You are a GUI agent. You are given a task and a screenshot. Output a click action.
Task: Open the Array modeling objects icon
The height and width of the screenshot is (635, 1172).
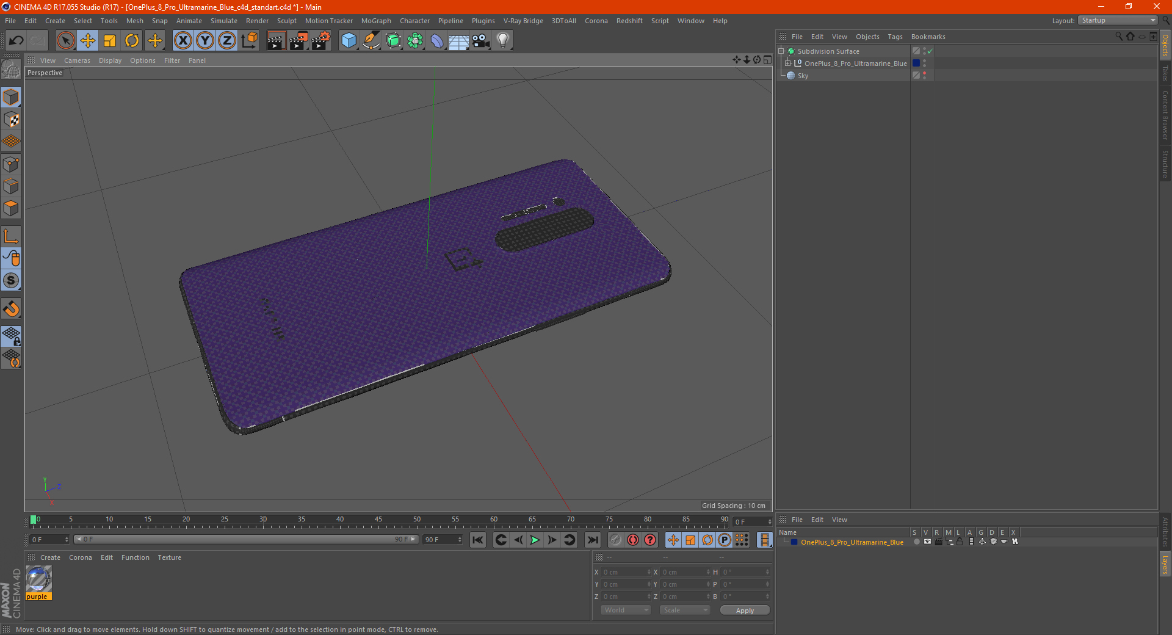pyautogui.click(x=415, y=41)
